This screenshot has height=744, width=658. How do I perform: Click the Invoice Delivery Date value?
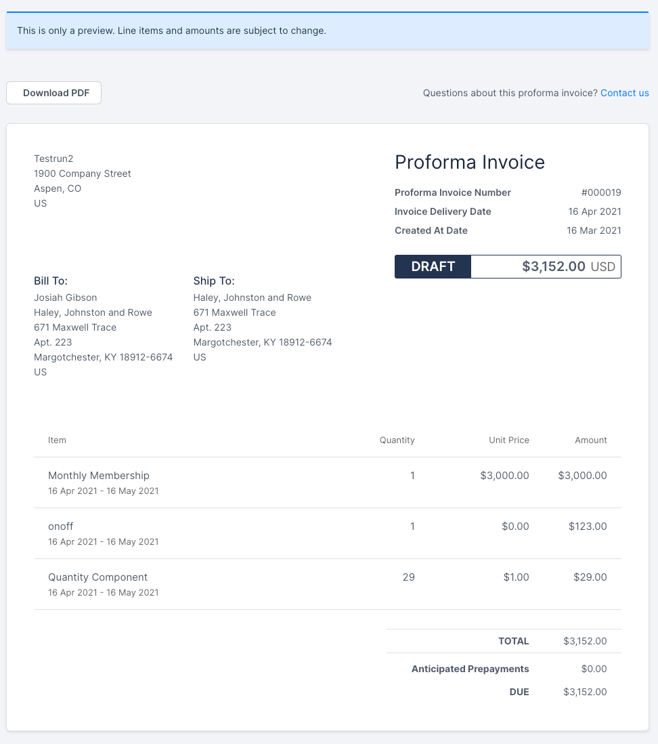[594, 211]
